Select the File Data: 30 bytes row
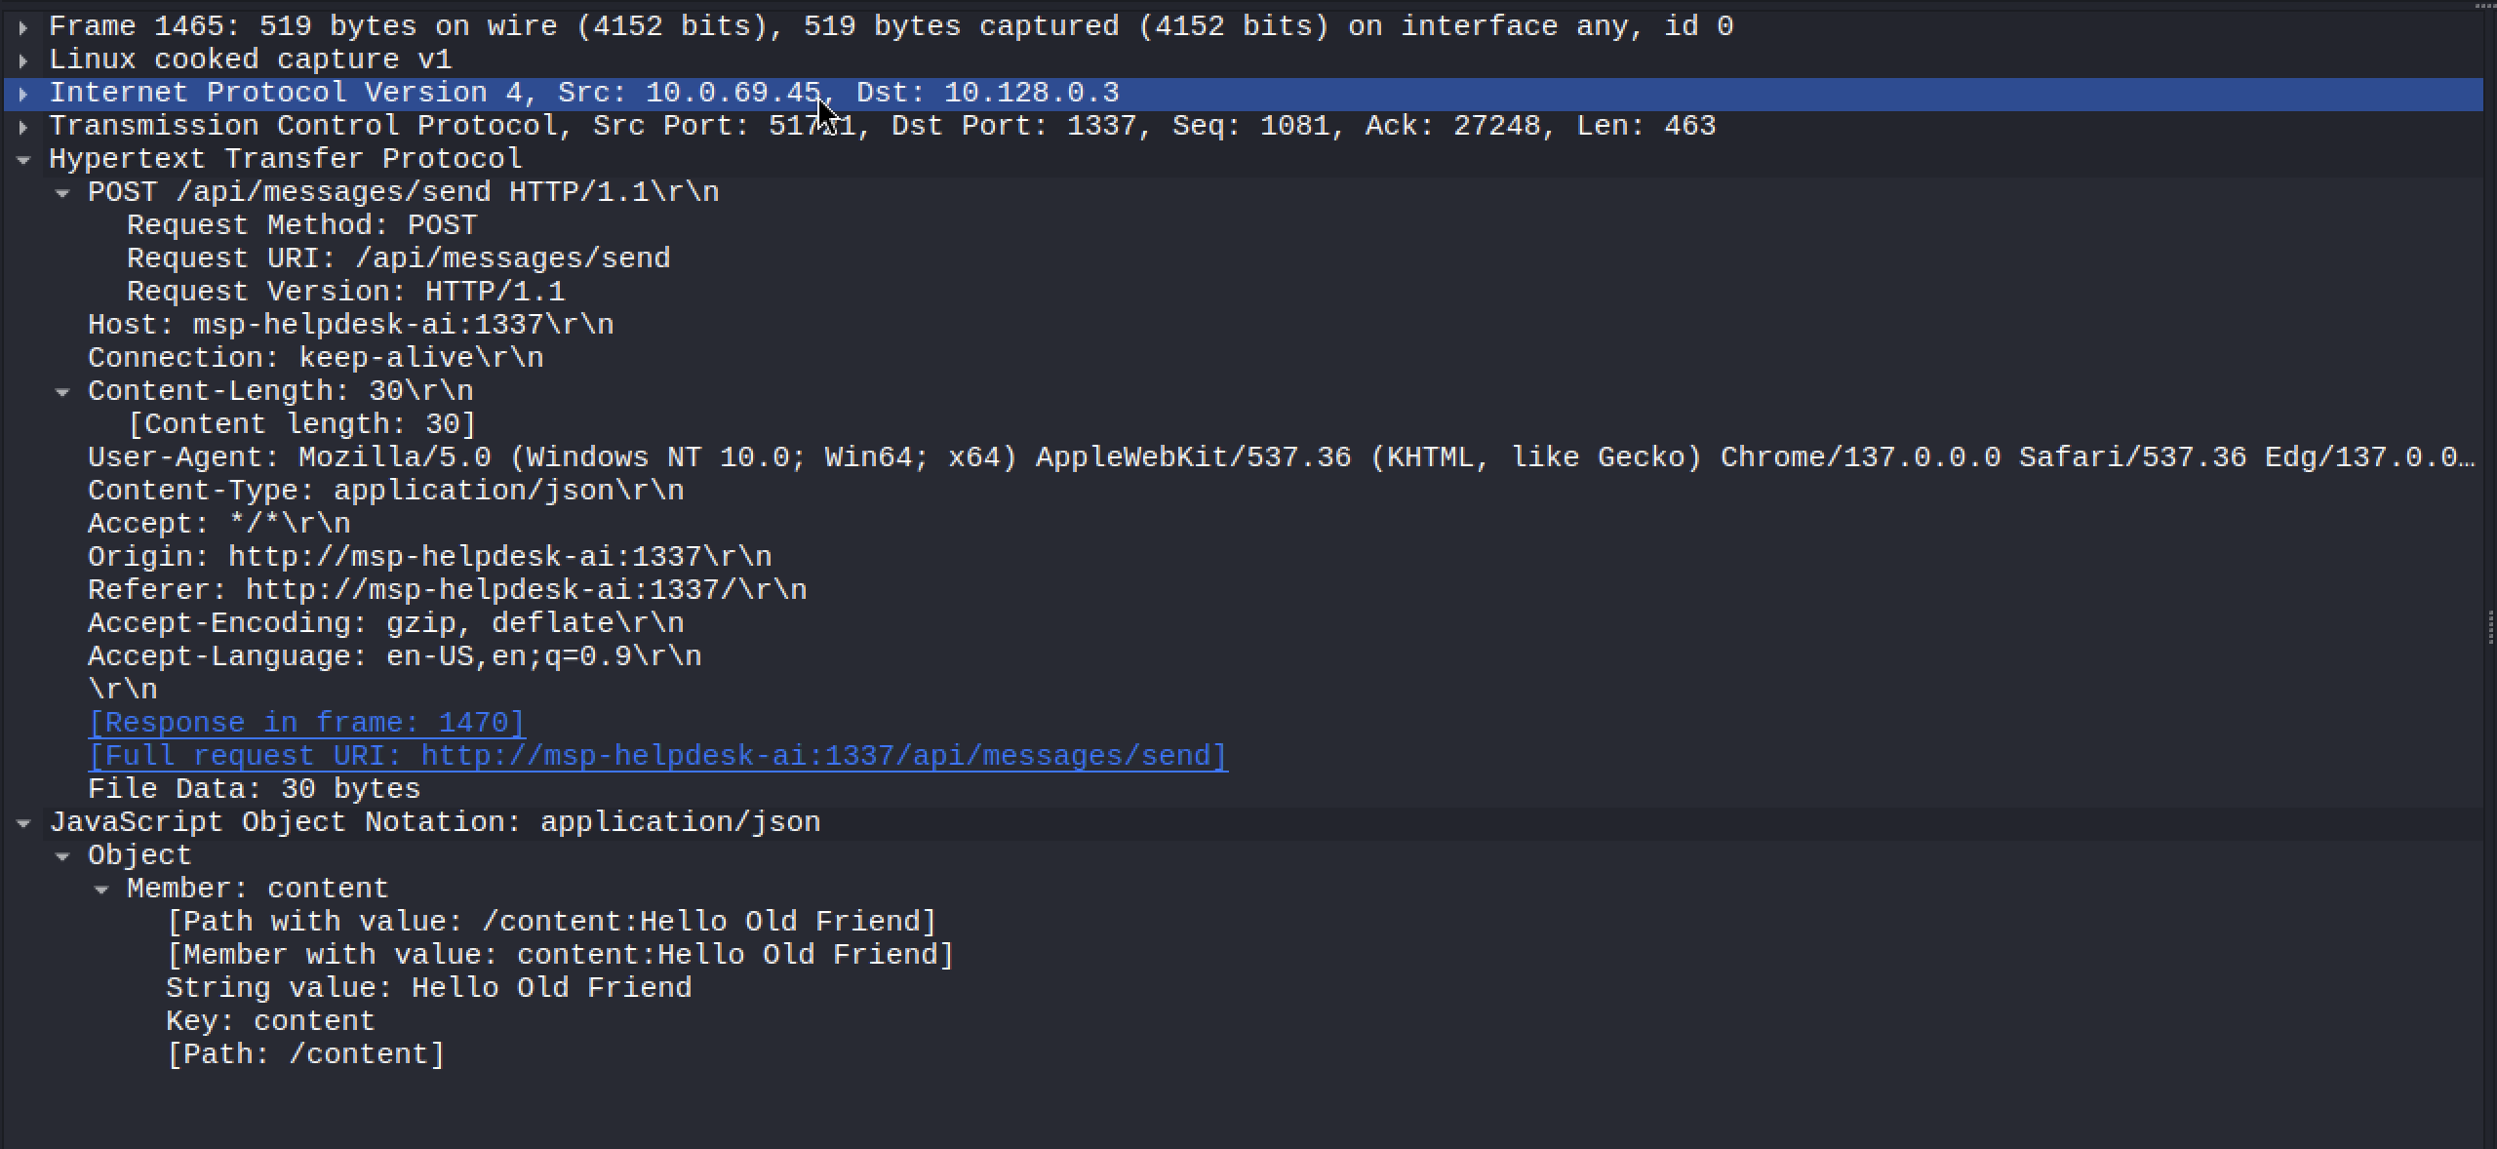 254,789
